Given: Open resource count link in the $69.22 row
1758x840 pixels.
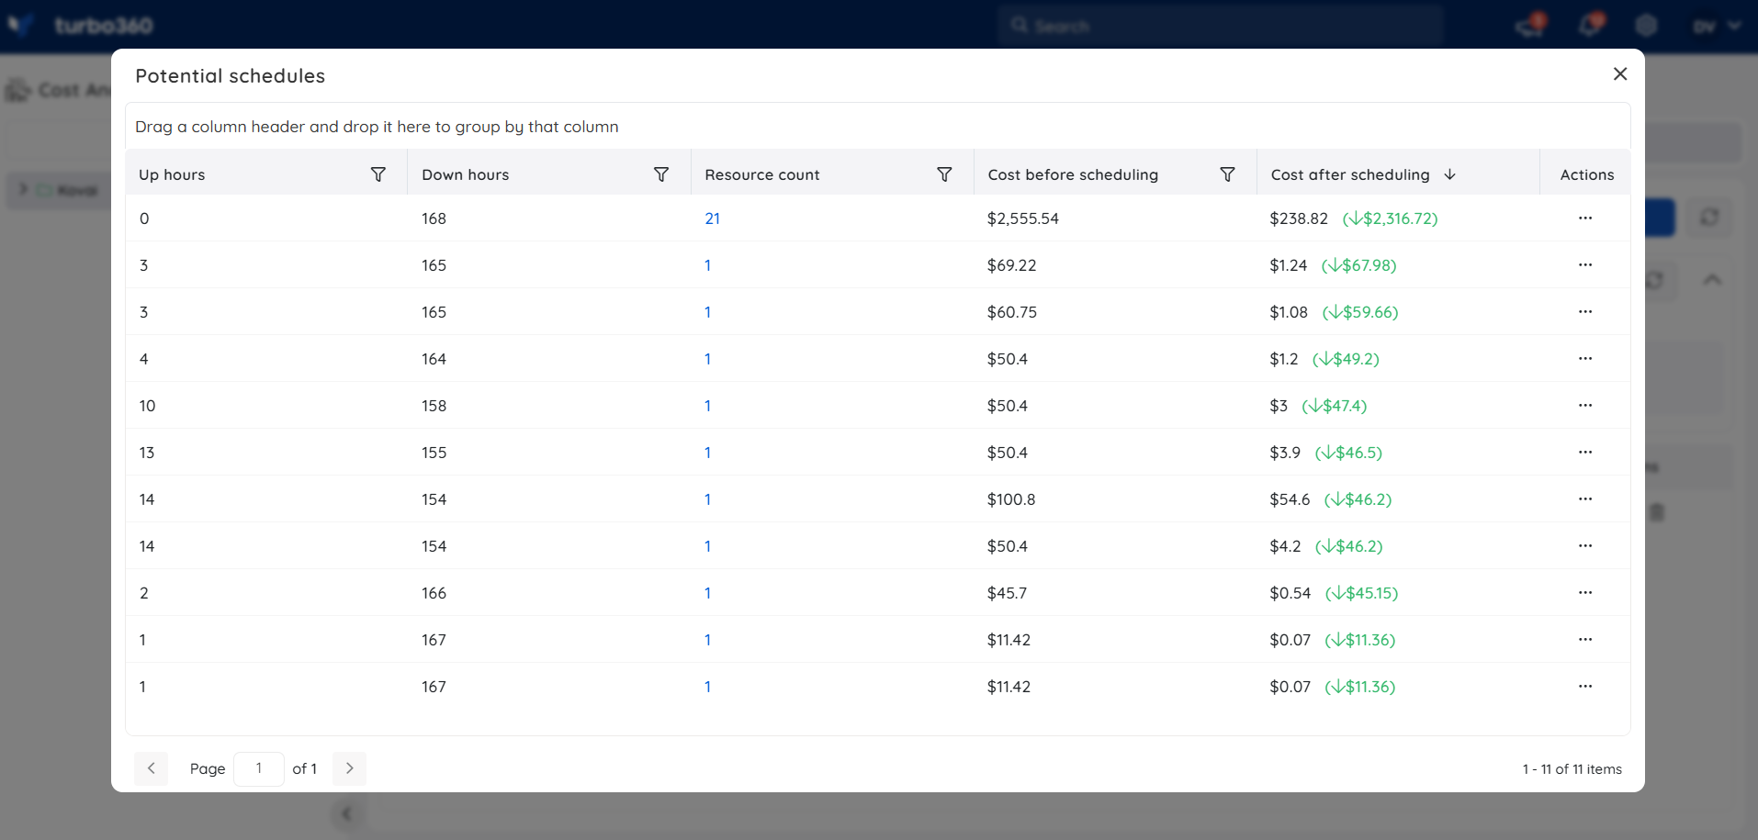Looking at the screenshot, I should [x=707, y=265].
